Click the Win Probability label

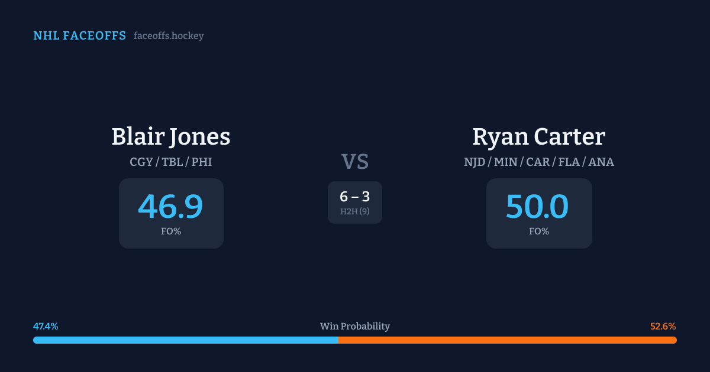click(355, 327)
